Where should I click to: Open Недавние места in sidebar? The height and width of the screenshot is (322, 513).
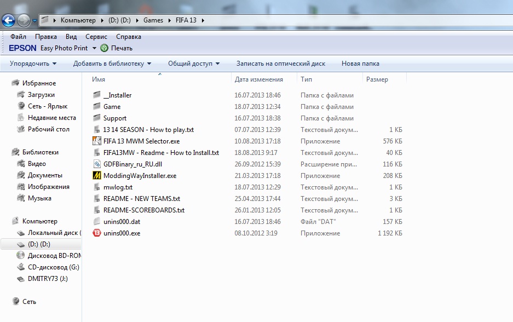click(x=51, y=118)
